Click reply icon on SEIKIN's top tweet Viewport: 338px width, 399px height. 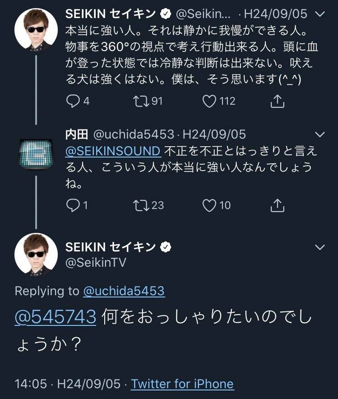(x=73, y=101)
